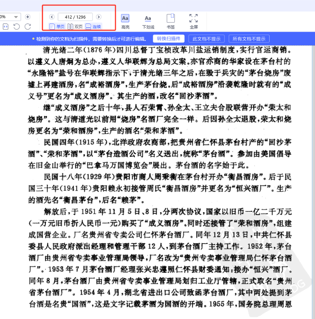
Task: Click 所有文档不提示 button
Action: [249, 39]
